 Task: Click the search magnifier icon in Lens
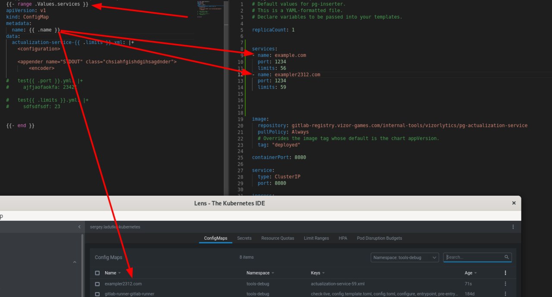point(507,257)
